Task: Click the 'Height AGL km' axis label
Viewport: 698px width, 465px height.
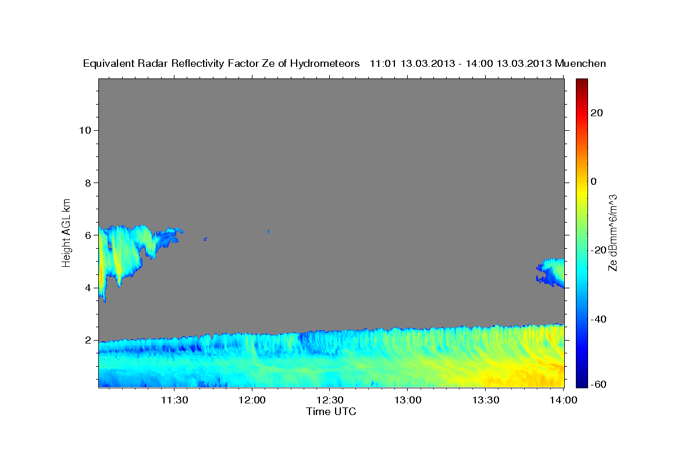Action: 67,232
